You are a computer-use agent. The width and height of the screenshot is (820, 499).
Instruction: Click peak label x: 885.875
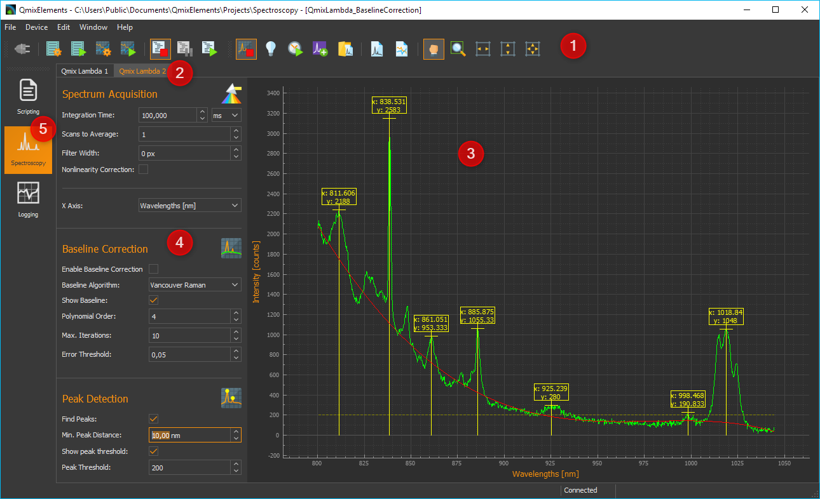(478, 316)
